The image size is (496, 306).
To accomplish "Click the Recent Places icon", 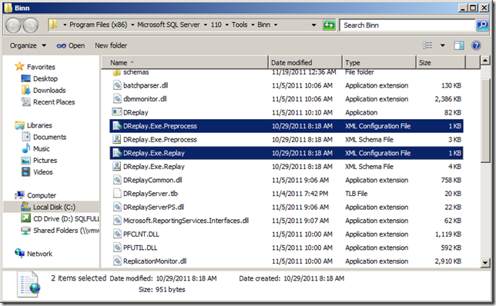I will 25,101.
